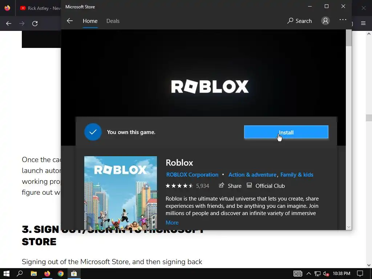
Task: Click the 'You own this game.' text
Action: (131, 132)
